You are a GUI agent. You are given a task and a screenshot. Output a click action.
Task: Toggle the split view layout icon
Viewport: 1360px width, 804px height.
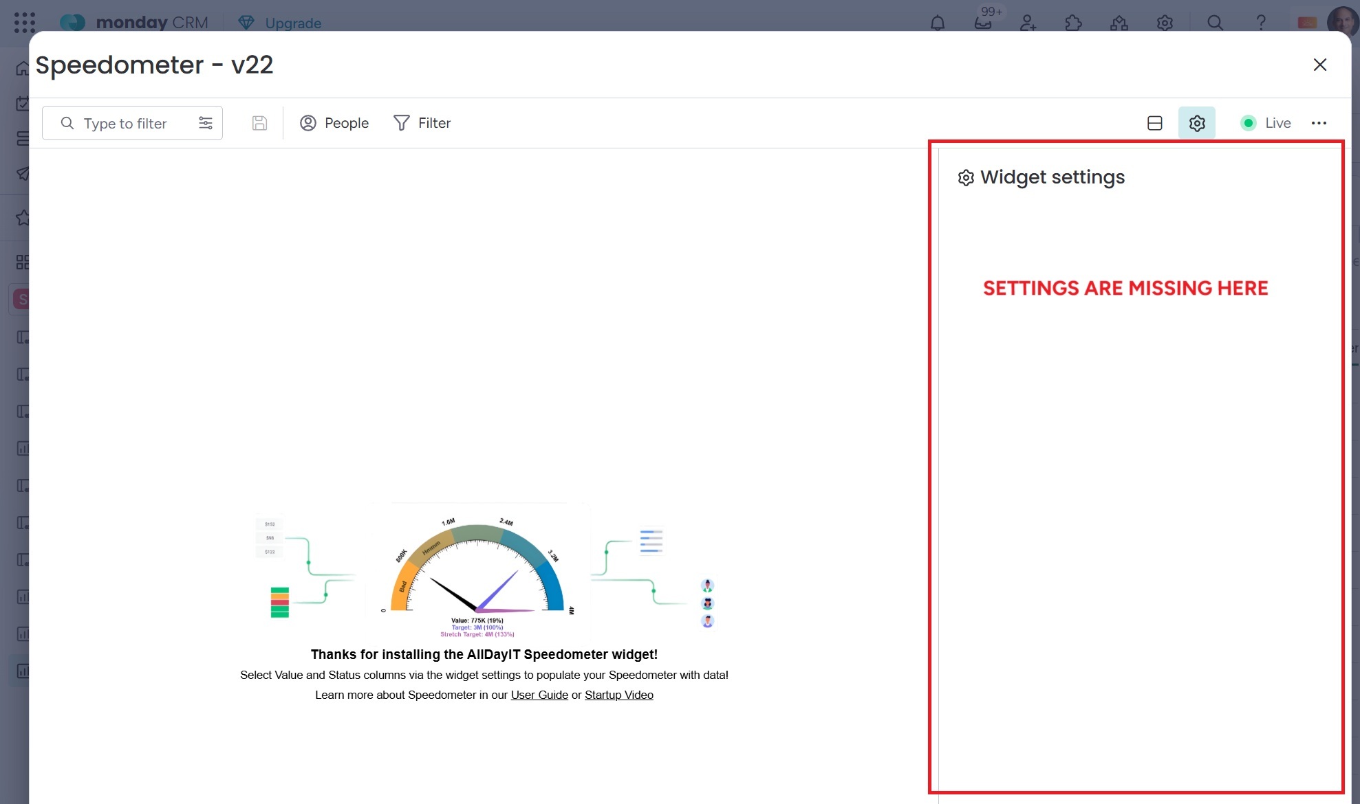1155,123
